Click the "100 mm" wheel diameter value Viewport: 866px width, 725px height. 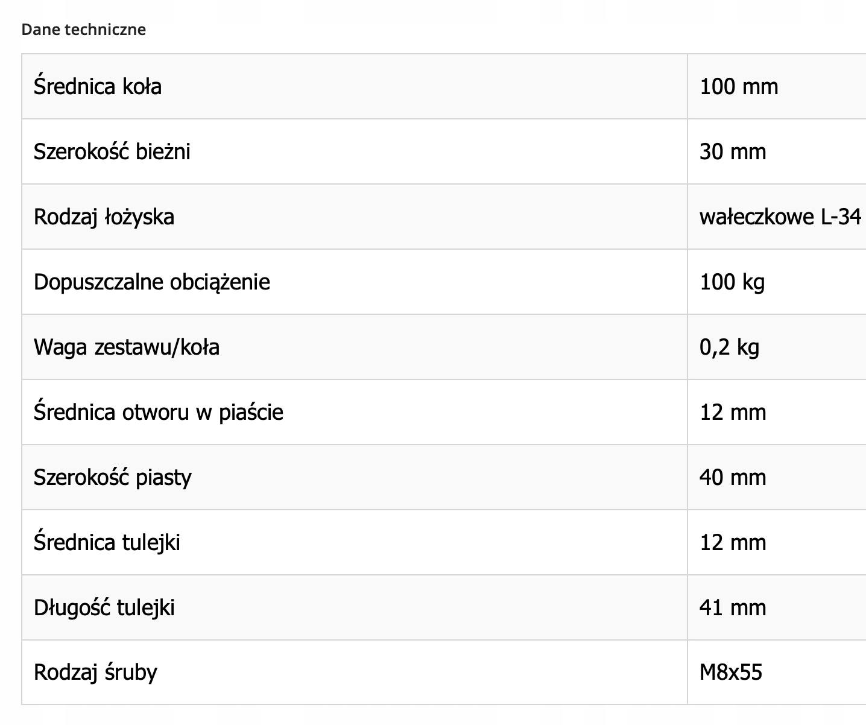[x=739, y=86]
